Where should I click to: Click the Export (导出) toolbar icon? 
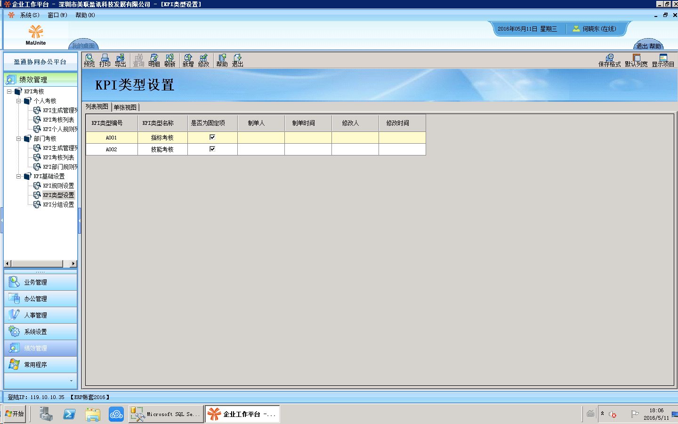click(121, 60)
